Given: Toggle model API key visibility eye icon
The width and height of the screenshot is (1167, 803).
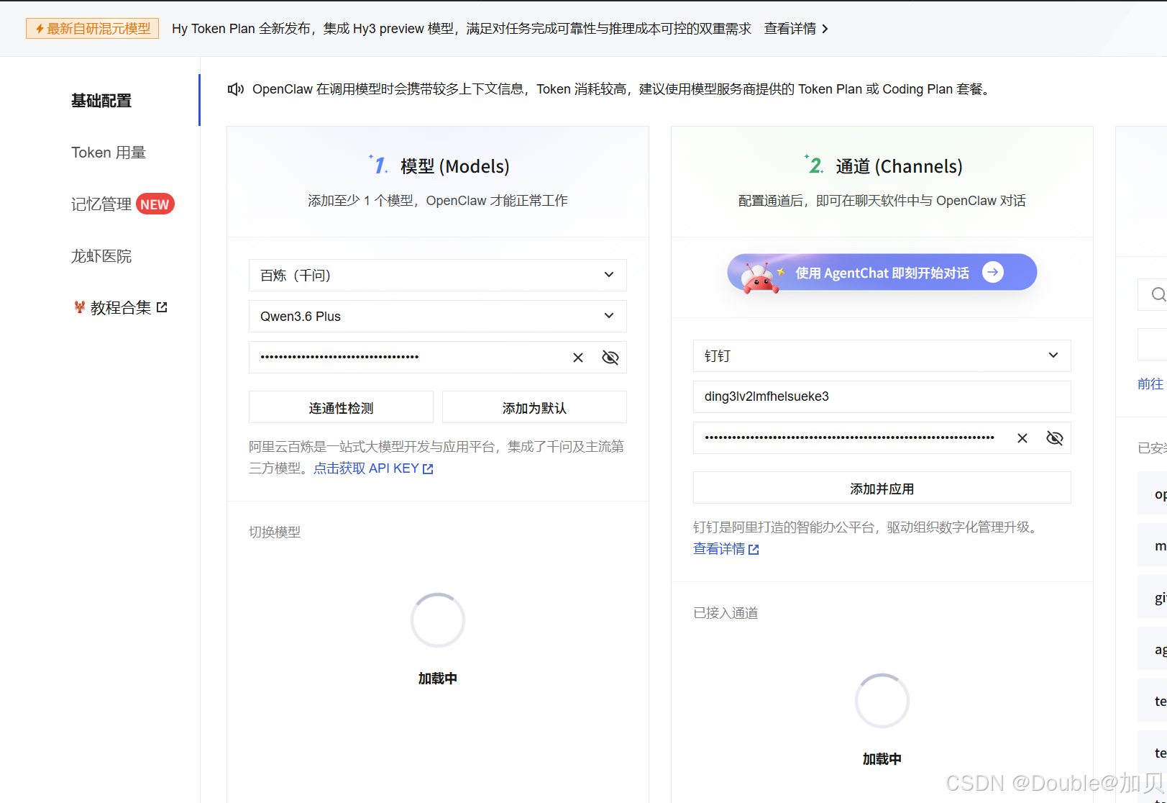Looking at the screenshot, I should click(610, 358).
